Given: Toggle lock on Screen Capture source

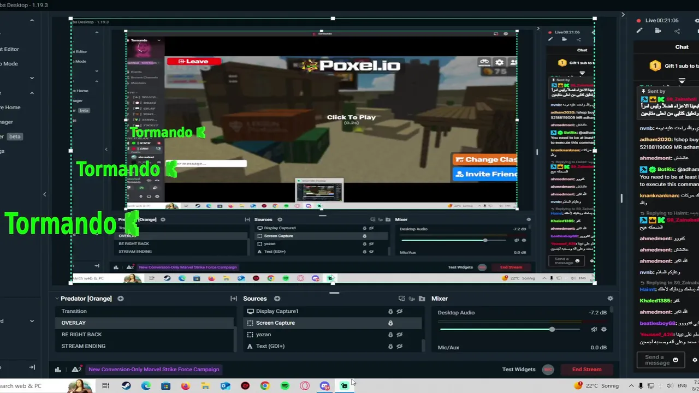Looking at the screenshot, I should 390,323.
